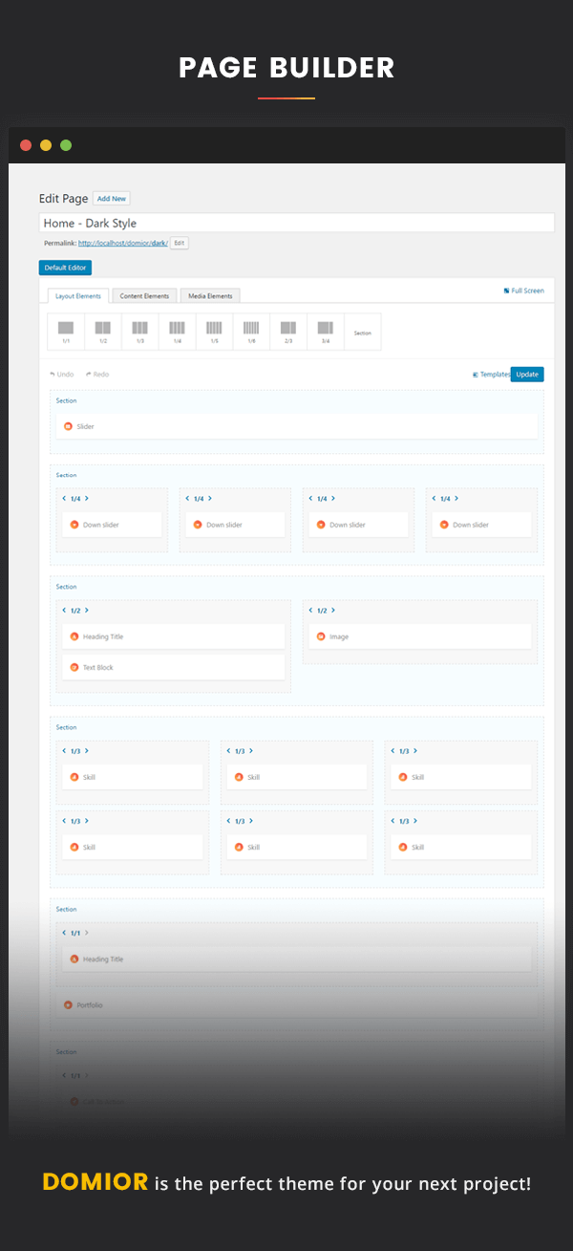The height and width of the screenshot is (1251, 573).
Task: Increase width of the Image 1/2 column
Action: (x=334, y=611)
